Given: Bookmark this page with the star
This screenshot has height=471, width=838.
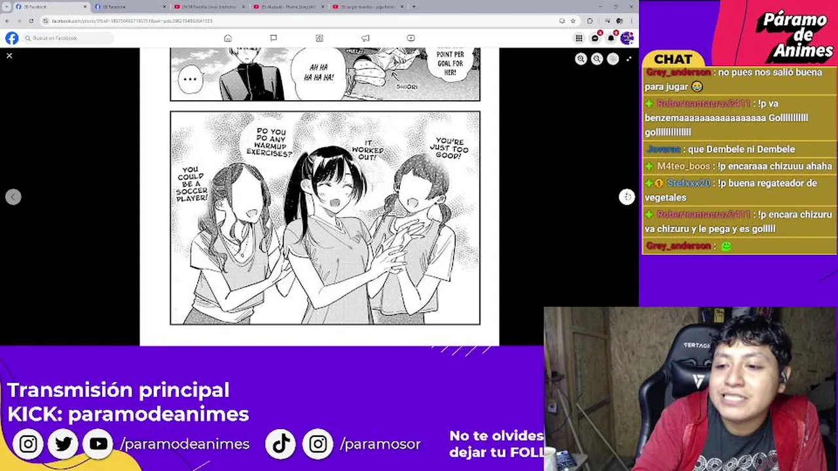Looking at the screenshot, I should (x=573, y=21).
